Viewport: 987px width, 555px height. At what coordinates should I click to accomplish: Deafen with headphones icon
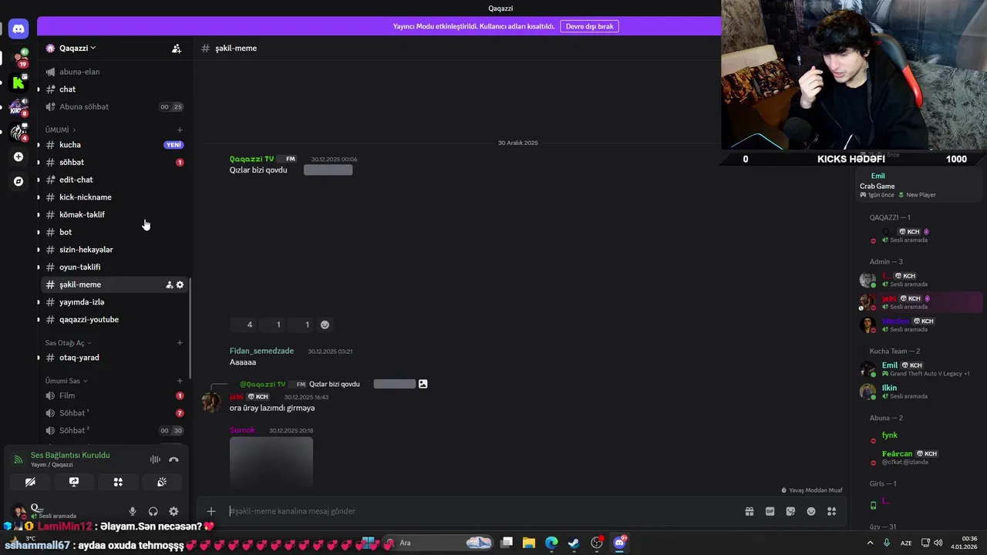click(x=153, y=511)
